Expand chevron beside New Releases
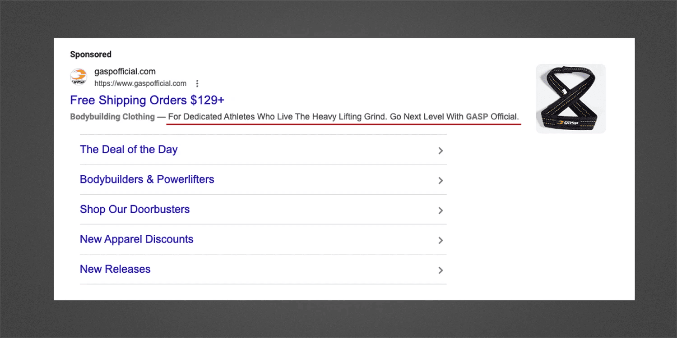The height and width of the screenshot is (338, 677). tap(441, 270)
